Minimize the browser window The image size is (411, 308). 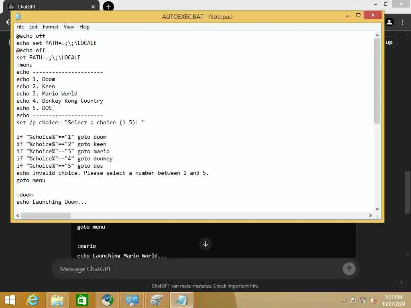[376, 4]
